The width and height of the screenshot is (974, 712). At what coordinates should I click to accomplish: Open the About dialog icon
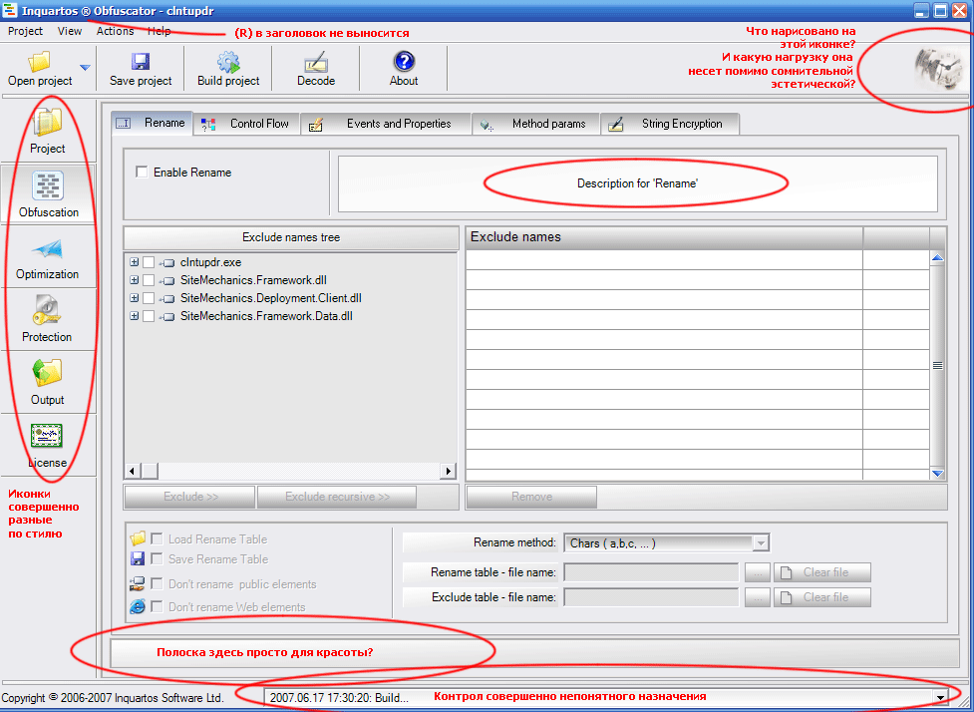(404, 62)
